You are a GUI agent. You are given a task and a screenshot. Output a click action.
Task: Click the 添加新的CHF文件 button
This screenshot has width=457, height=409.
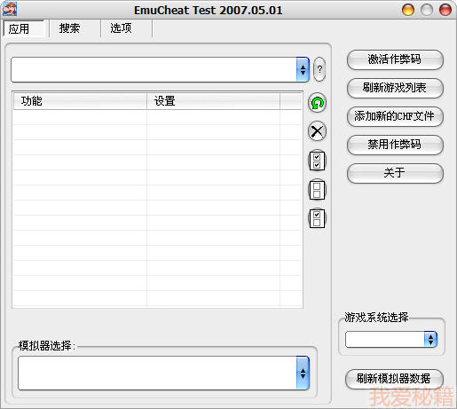coord(395,116)
